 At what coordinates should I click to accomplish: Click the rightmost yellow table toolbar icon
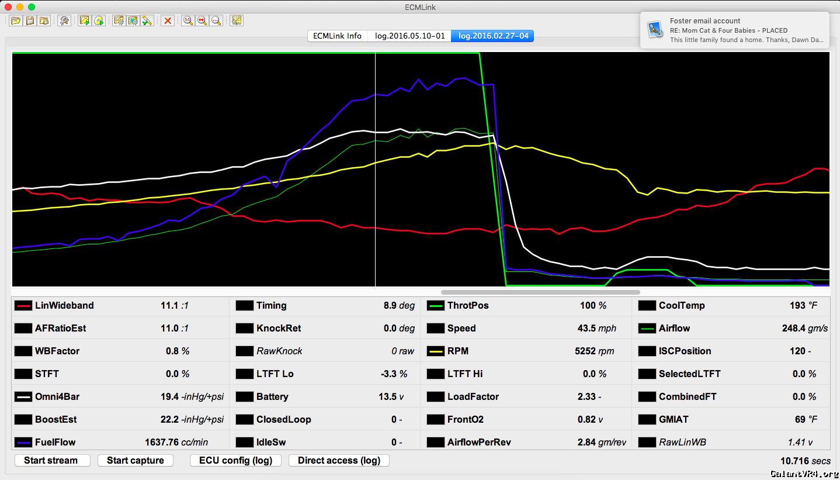pos(236,20)
